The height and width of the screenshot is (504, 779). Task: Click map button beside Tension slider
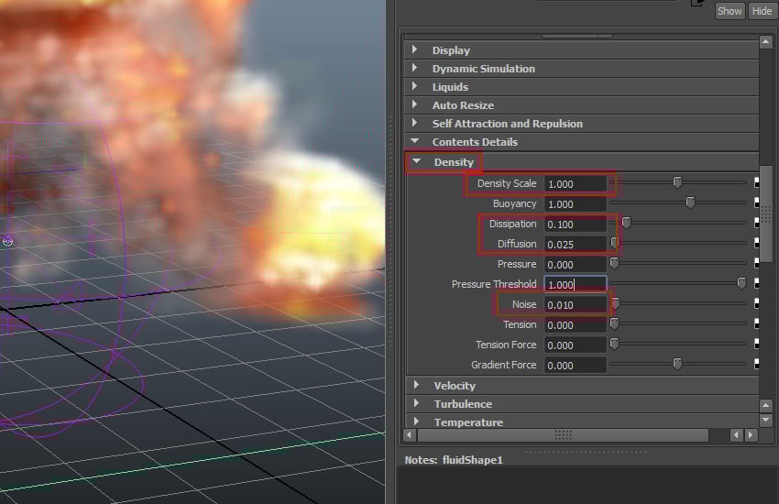[x=757, y=323]
